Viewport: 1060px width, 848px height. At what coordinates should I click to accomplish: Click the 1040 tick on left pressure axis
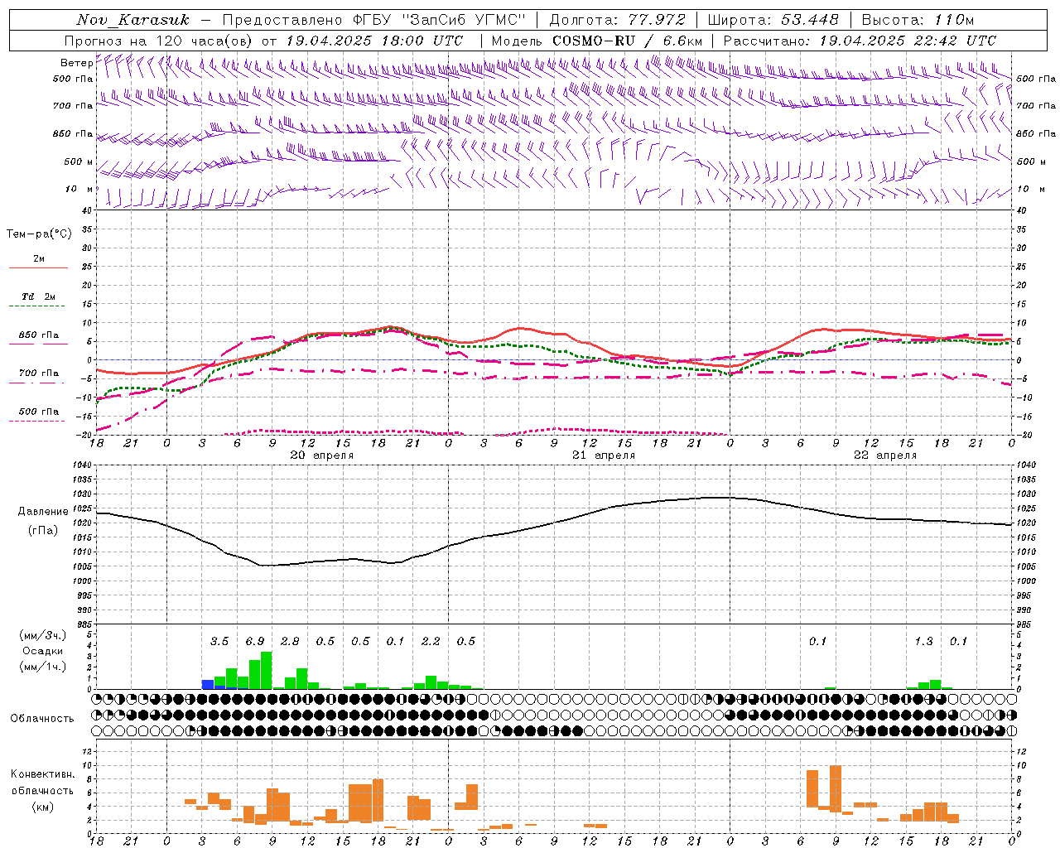coord(83,465)
